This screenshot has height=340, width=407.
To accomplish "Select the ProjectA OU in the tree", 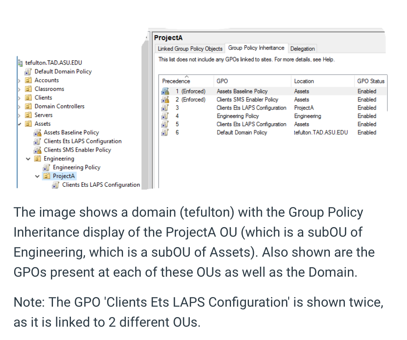I will tap(63, 176).
